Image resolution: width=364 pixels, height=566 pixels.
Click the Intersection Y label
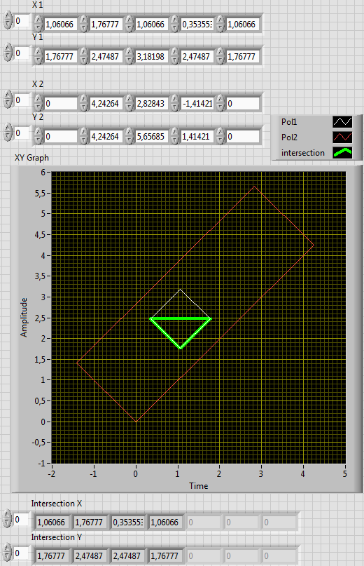pyautogui.click(x=57, y=537)
